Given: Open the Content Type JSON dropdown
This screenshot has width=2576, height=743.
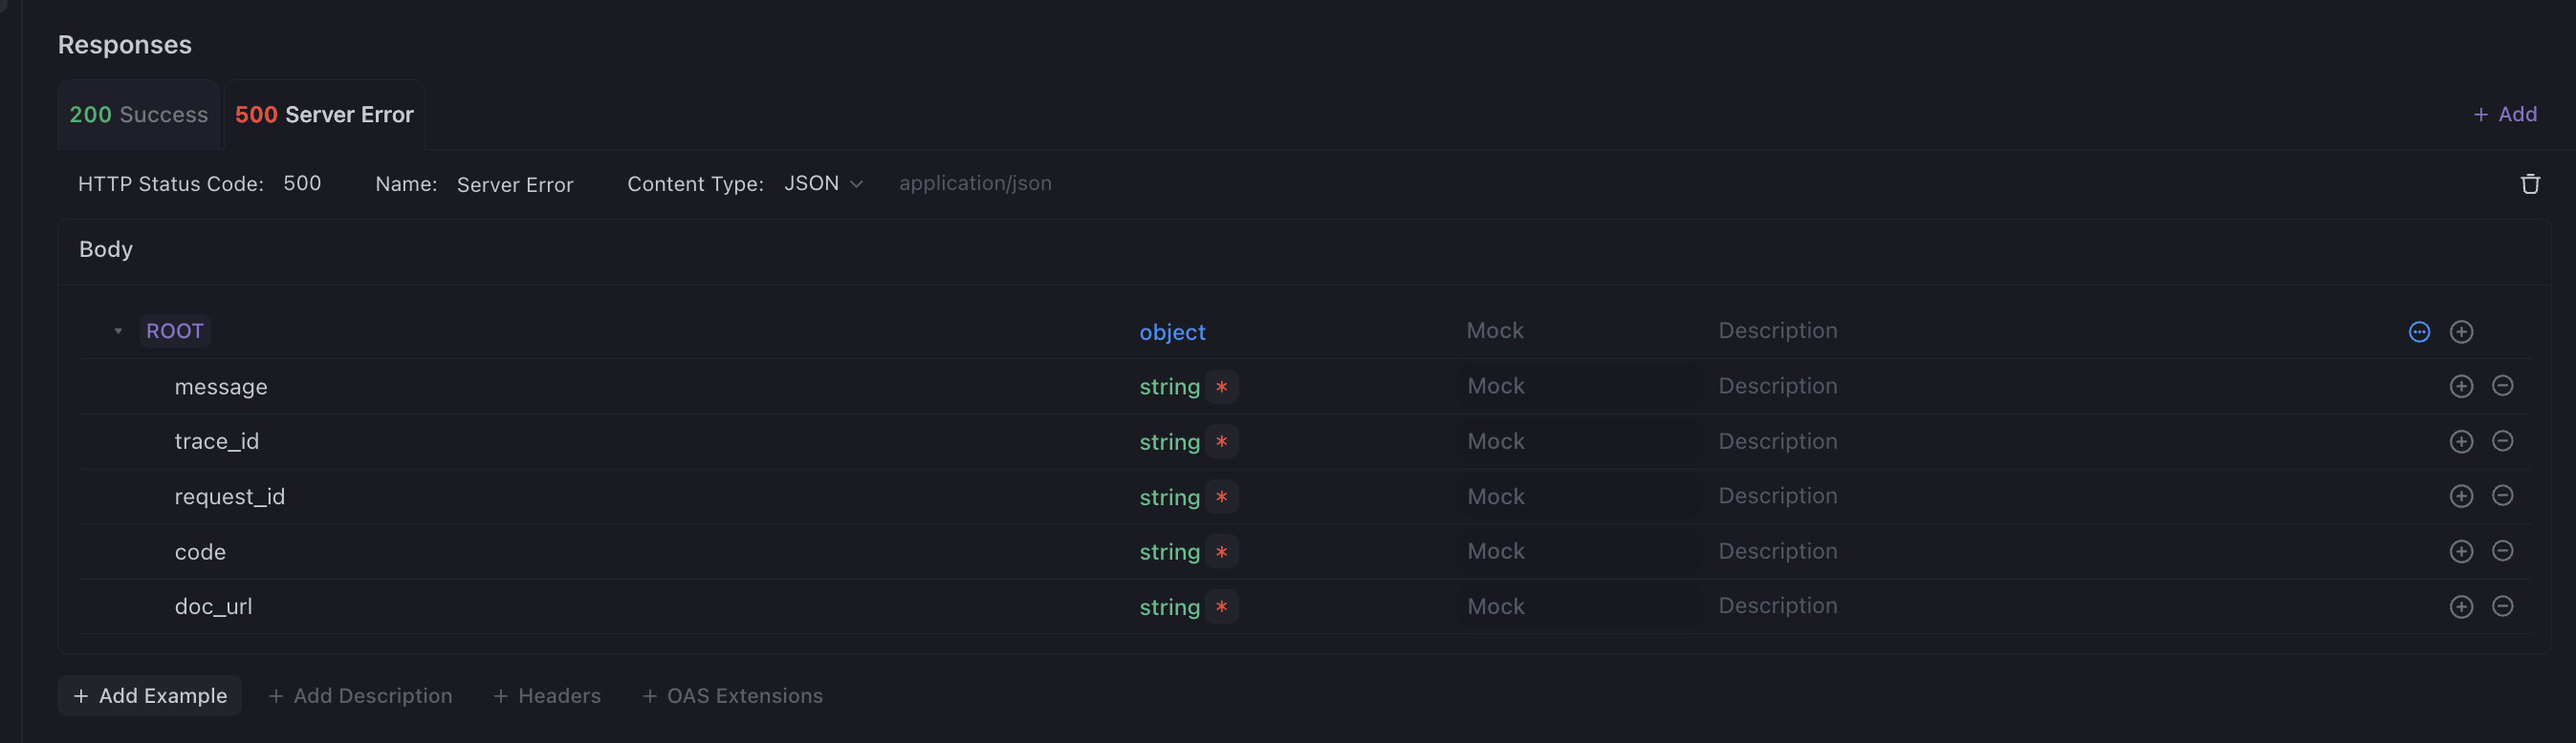Looking at the screenshot, I should pos(823,183).
